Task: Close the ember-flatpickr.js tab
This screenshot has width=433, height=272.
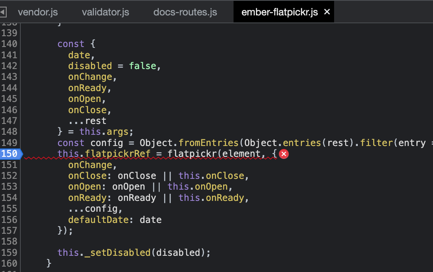Action: point(327,12)
